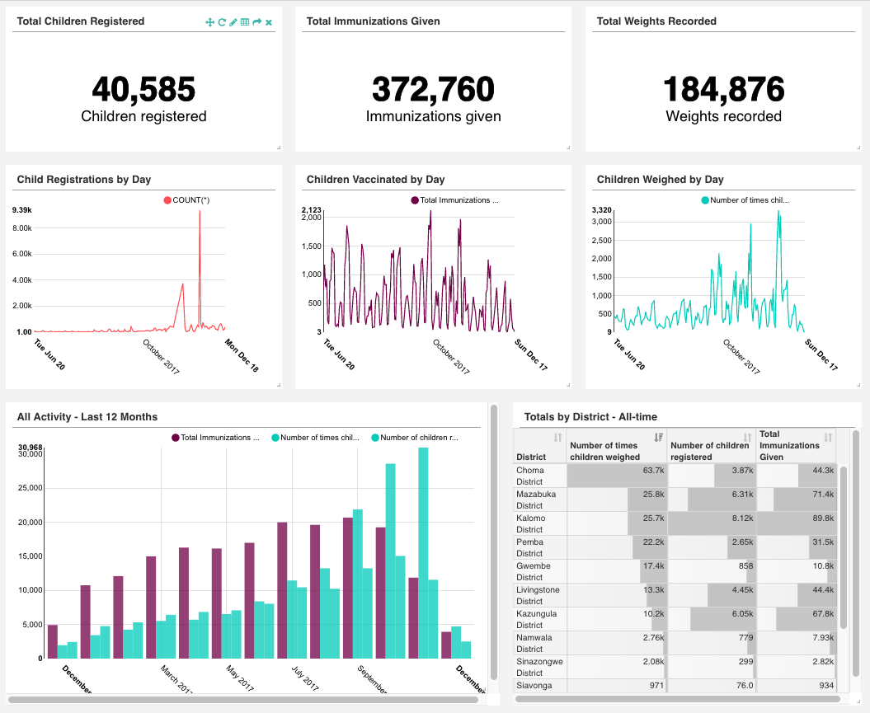The width and height of the screenshot is (870, 713).
Task: Click the 71.4k immunizations cell for Mazabuka
Action: (797, 500)
